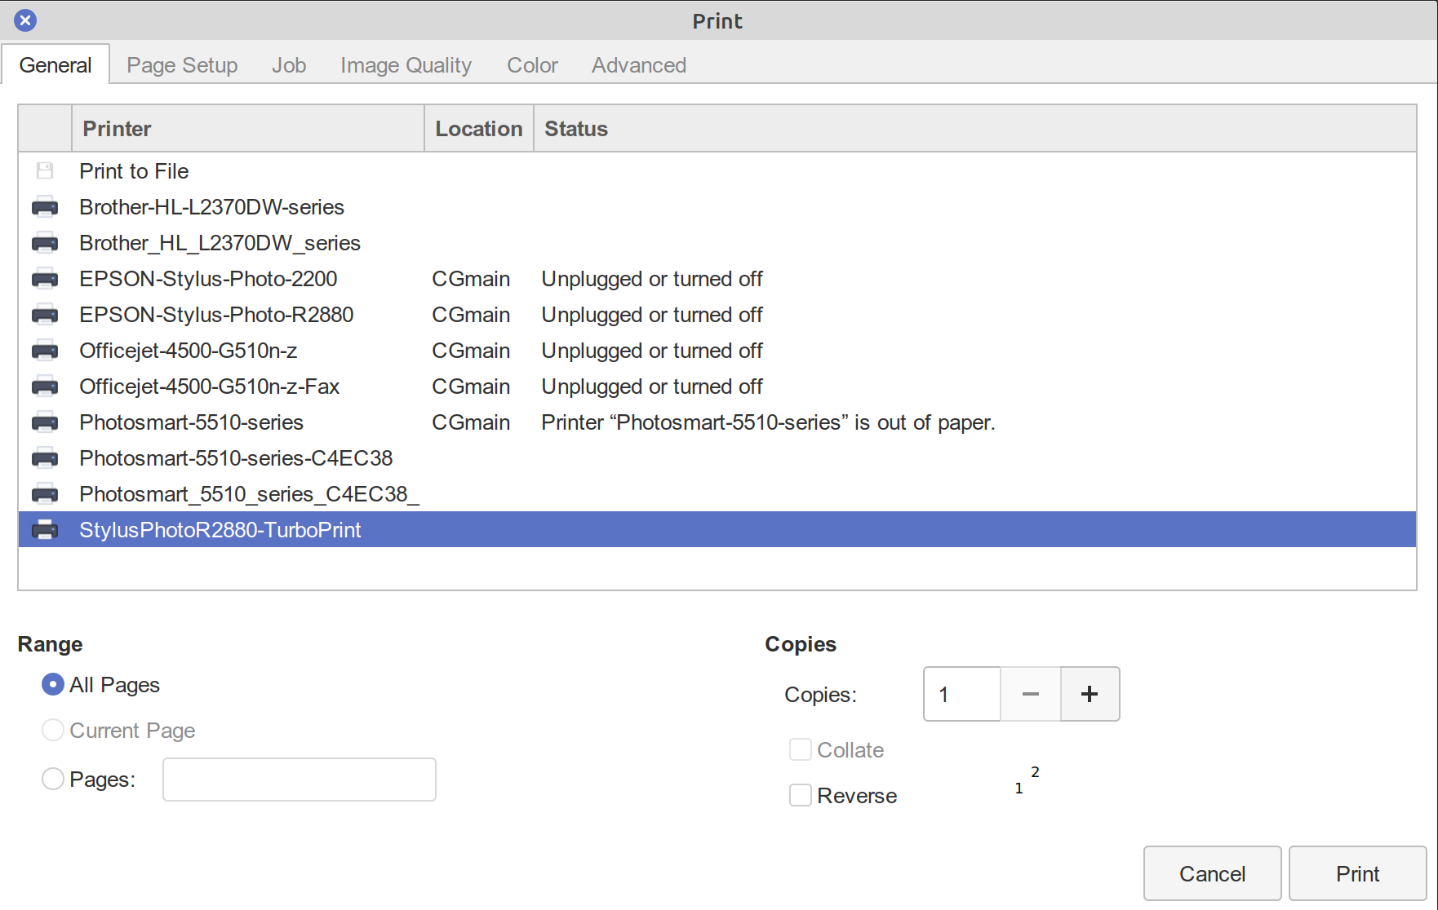Viewport: 1438px width, 910px height.
Task: Click printer icon next to EPSON-Stylus-Photo-R2880
Action: tap(45, 315)
